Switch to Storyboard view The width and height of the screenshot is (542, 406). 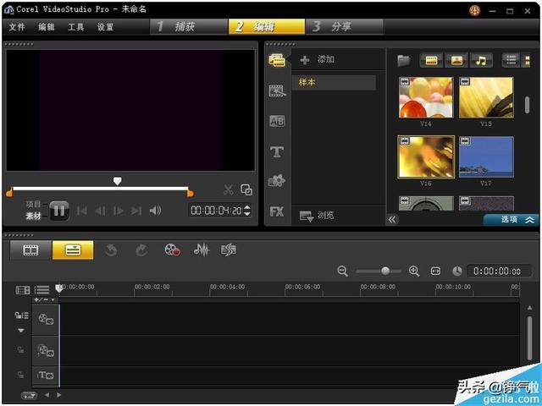31,250
